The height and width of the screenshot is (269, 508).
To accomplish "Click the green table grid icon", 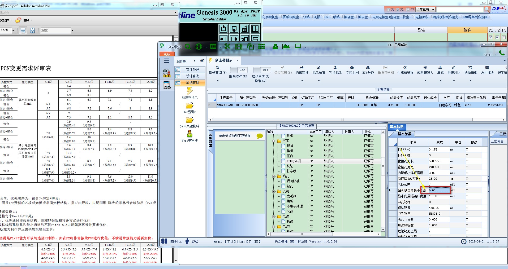I will coord(213,47).
